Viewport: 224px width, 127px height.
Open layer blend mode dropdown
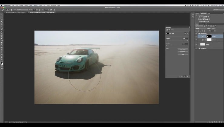(x=201, y=28)
